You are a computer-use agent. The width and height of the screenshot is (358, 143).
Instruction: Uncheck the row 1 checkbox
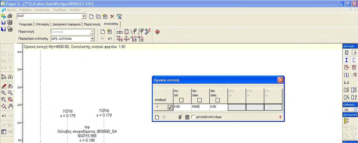[170, 107]
